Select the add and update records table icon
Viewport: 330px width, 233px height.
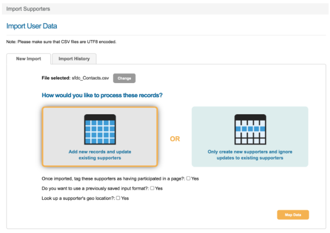click(100, 130)
